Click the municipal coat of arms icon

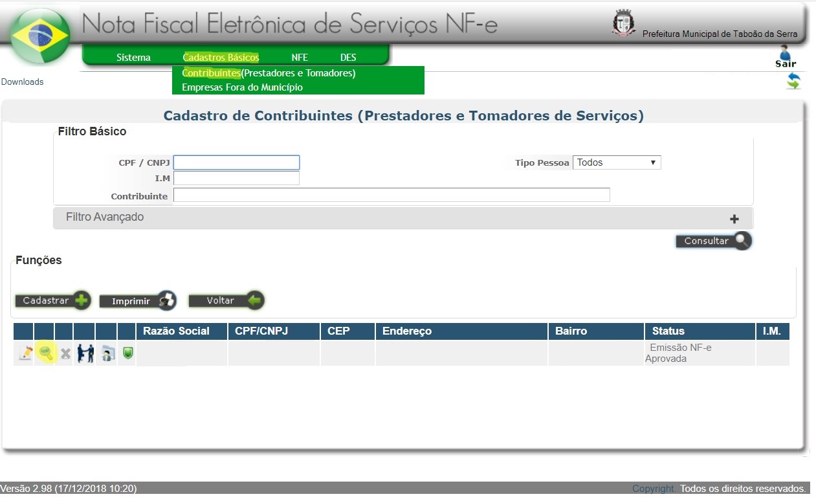point(624,23)
